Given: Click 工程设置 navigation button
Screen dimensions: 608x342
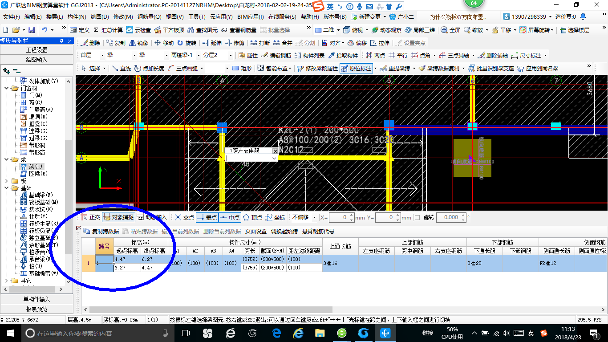Looking at the screenshot, I should 36,50.
